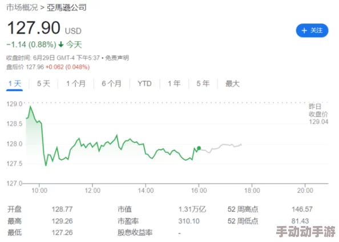Click the 市盈率 value 310.10
The height and width of the screenshot is (242, 339).
pos(189,221)
